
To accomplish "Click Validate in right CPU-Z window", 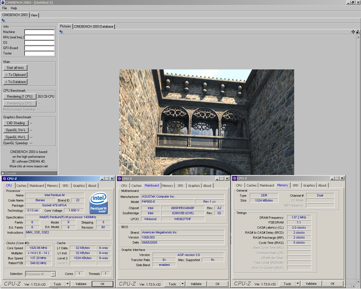I will (311, 284).
